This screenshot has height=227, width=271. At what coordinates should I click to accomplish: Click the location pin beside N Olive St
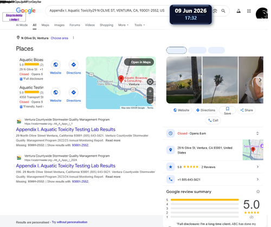coord(18,37)
